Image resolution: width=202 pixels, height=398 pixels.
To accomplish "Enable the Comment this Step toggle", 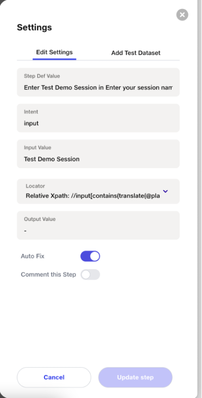I will (x=90, y=275).
